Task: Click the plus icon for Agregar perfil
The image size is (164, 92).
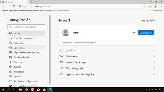Action: (x=139, y=20)
